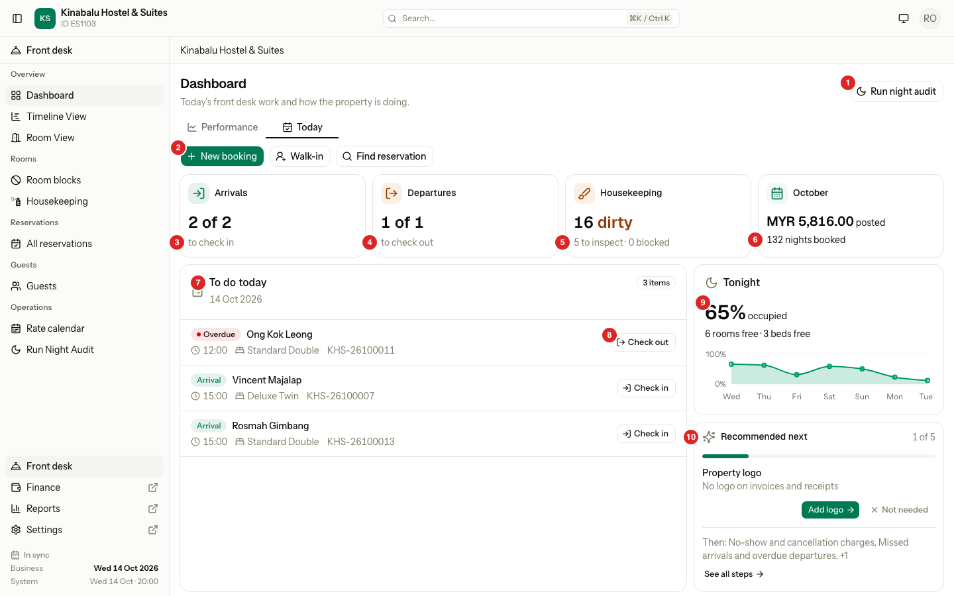Toggle the sidebar collapse icon
Screen dimensions: 954x596
pyautogui.click(x=18, y=19)
